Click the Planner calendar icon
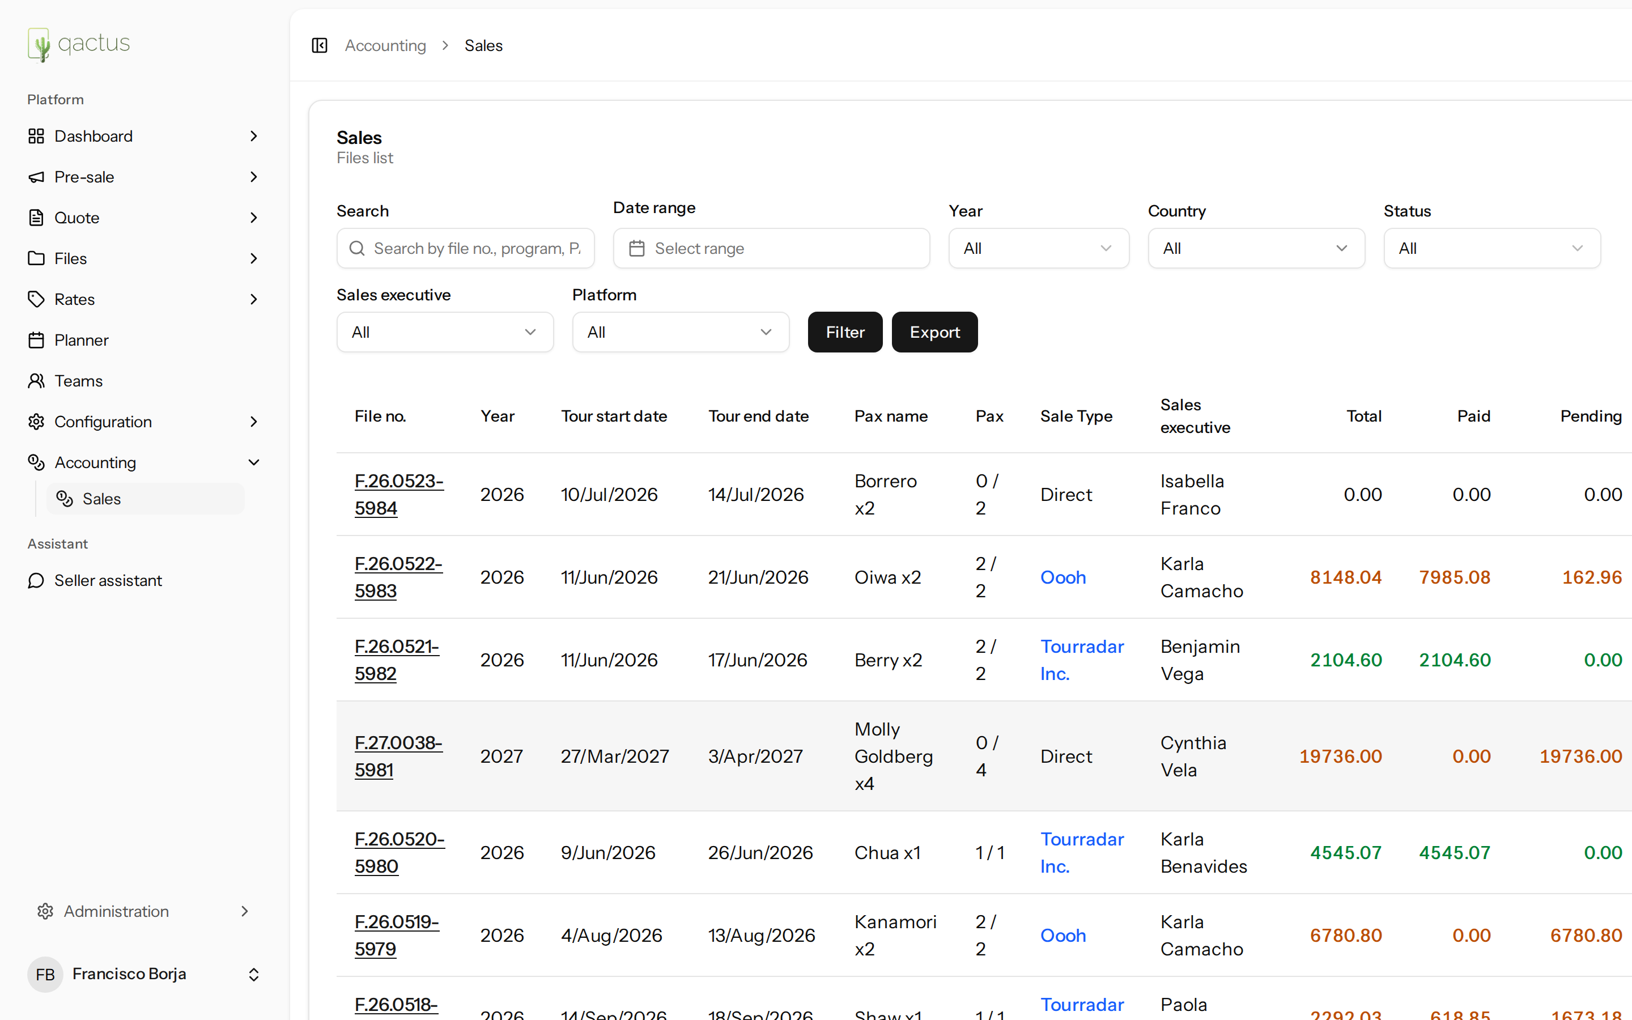The width and height of the screenshot is (1632, 1020). tap(36, 340)
